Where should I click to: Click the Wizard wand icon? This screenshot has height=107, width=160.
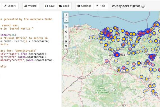tap(26, 6)
